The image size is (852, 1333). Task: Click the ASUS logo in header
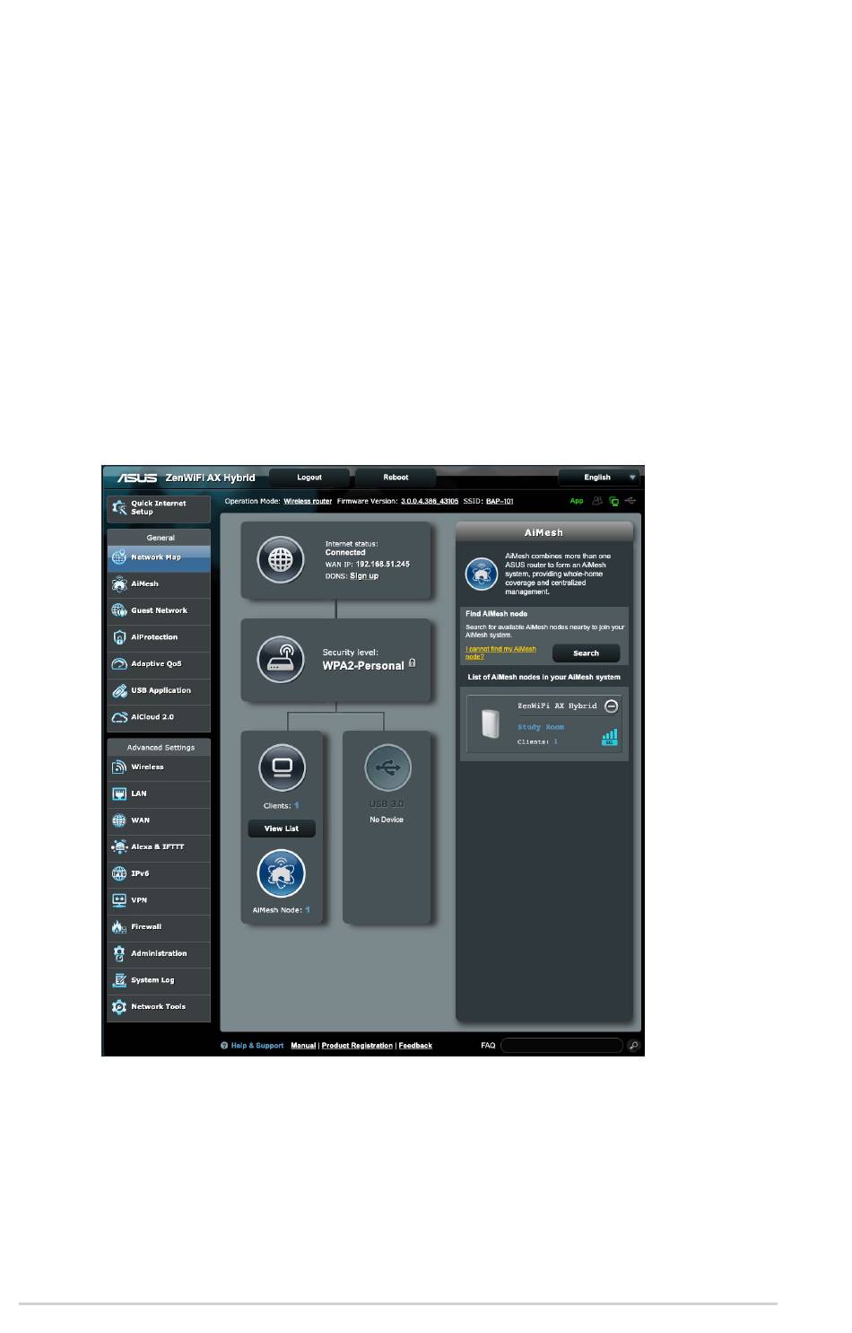pos(137,478)
